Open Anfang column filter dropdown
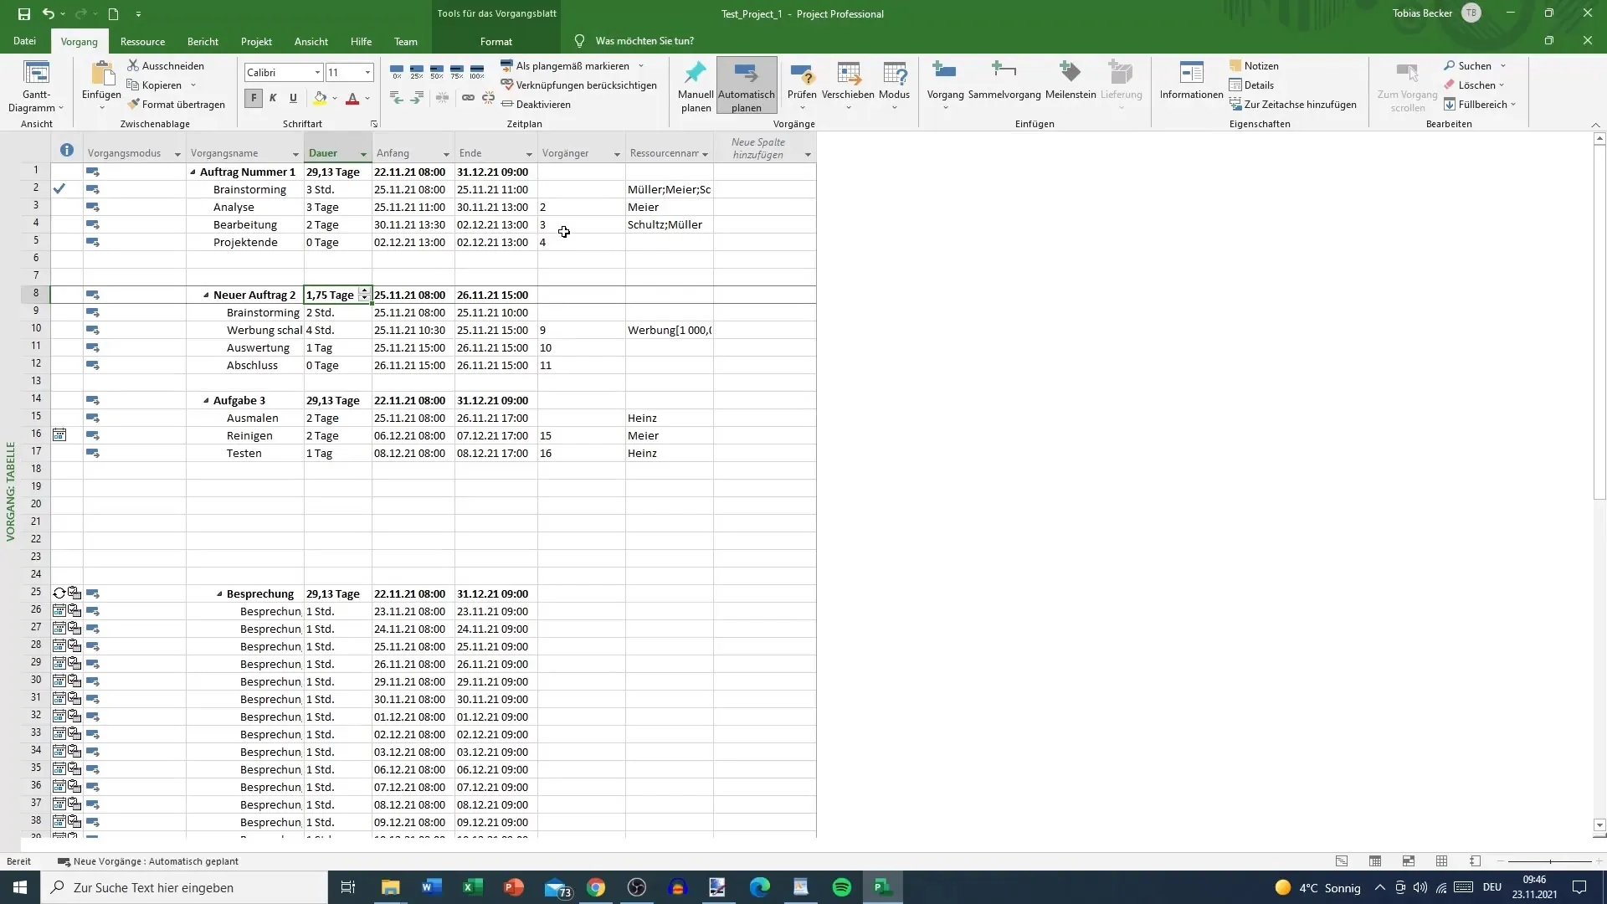 point(446,154)
